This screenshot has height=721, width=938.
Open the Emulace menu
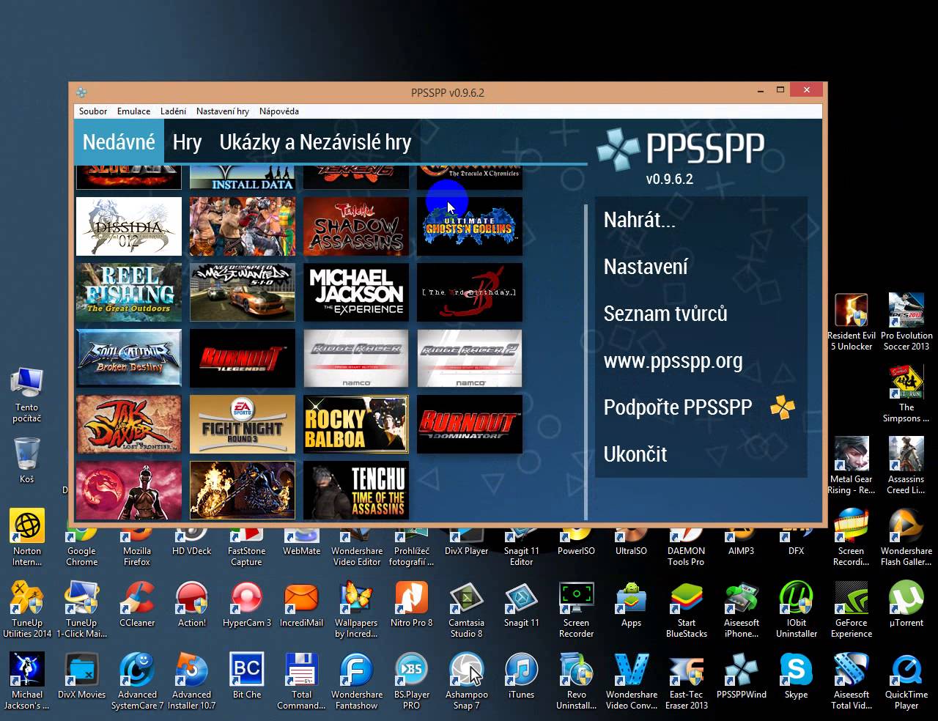click(133, 111)
